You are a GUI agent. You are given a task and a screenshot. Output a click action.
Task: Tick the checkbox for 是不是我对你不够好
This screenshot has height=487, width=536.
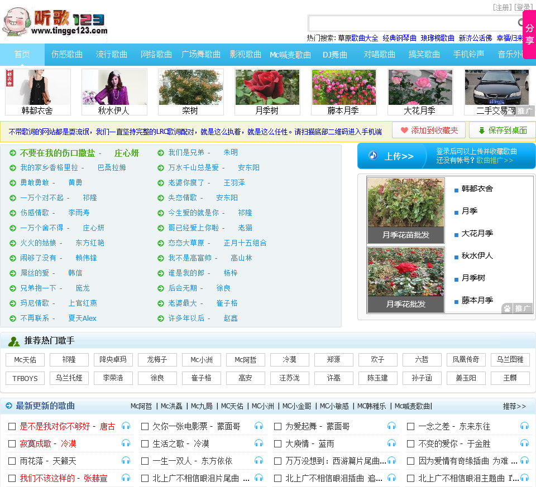pos(12,426)
